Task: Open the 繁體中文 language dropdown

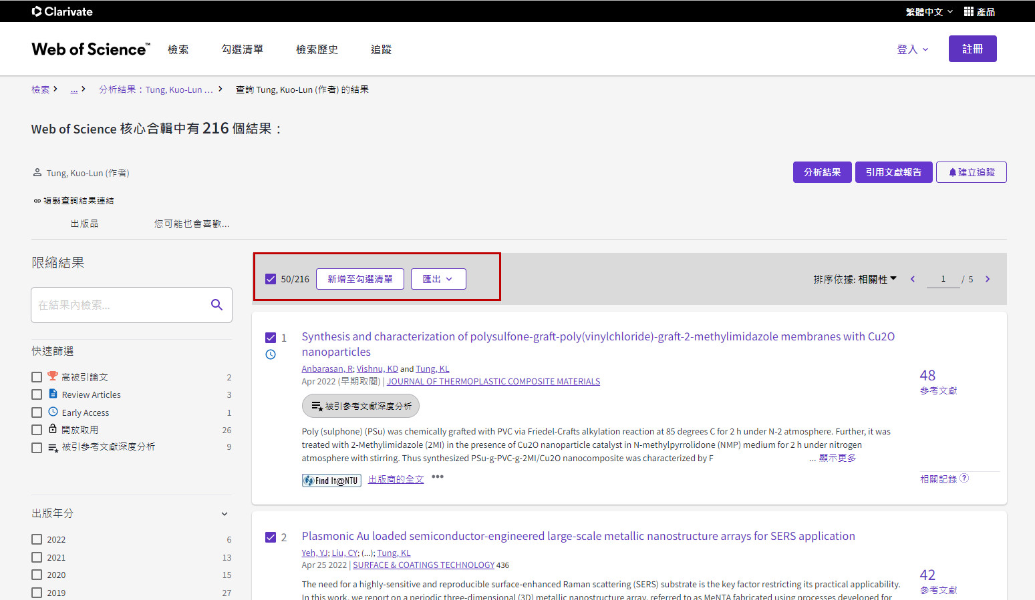Action: (x=929, y=11)
